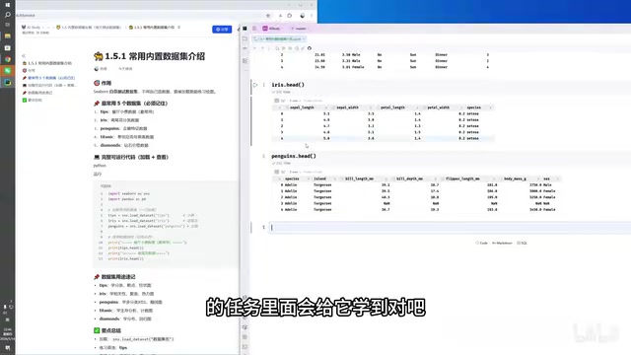Run the iris.head() cell
631x355 pixels.
255,85
